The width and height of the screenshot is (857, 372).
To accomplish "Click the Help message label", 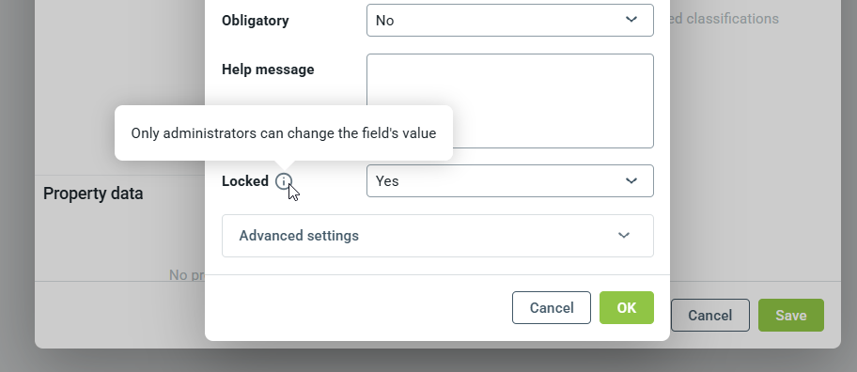I will tap(268, 70).
